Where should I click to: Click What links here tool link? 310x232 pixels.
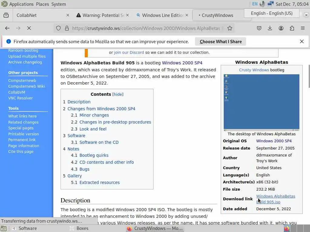coord(22,116)
